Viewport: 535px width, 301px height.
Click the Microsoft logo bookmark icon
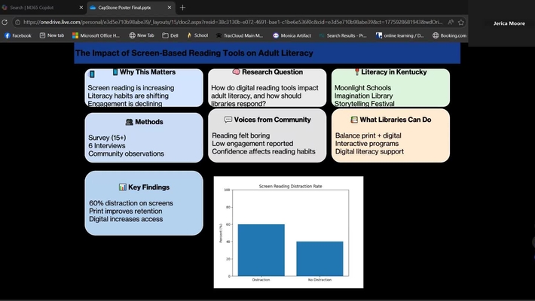(x=75, y=35)
